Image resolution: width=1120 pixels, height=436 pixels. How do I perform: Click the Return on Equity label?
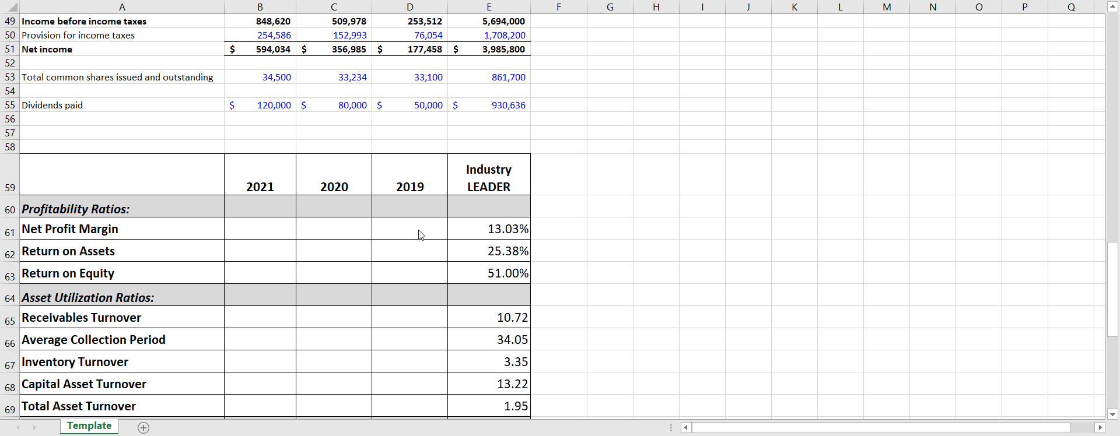pos(68,273)
